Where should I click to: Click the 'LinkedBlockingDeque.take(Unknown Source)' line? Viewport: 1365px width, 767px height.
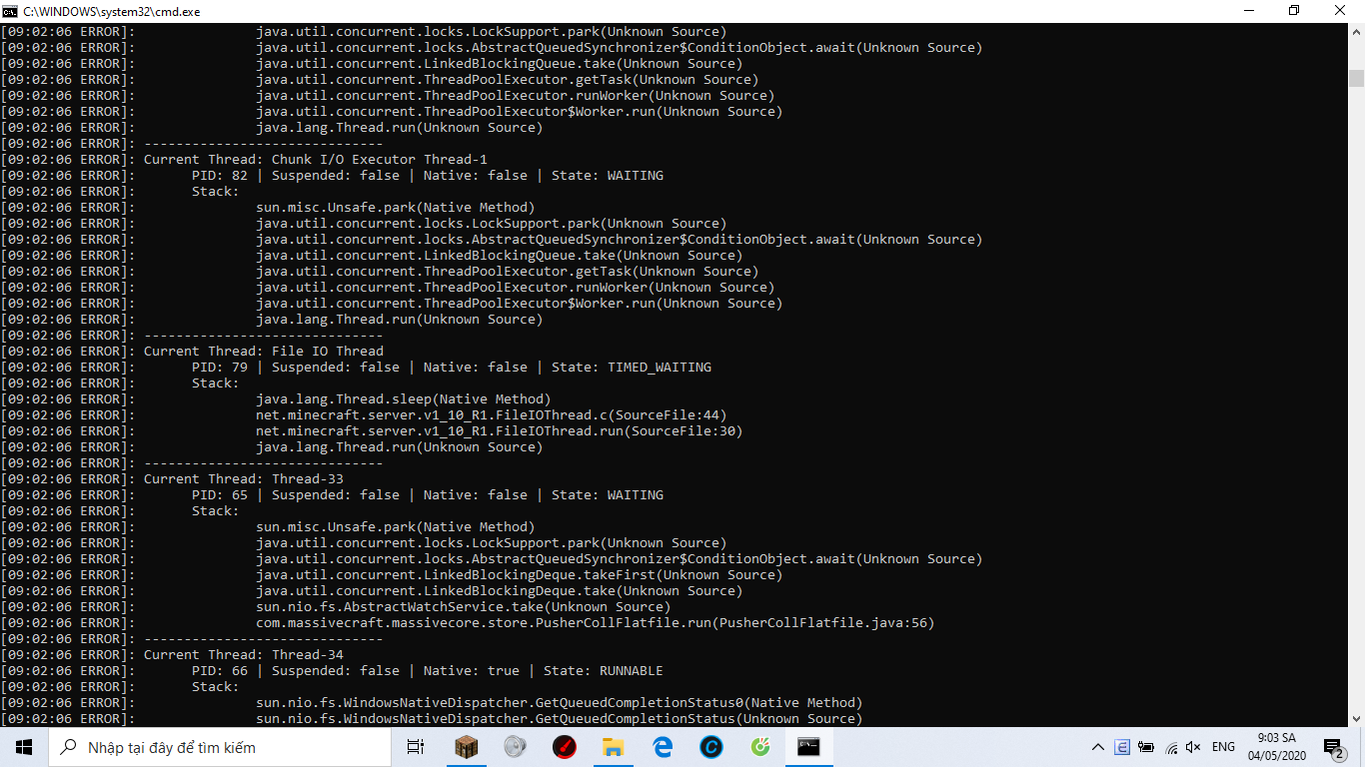500,591
